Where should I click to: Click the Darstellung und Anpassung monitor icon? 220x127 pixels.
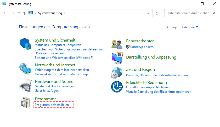(117, 58)
